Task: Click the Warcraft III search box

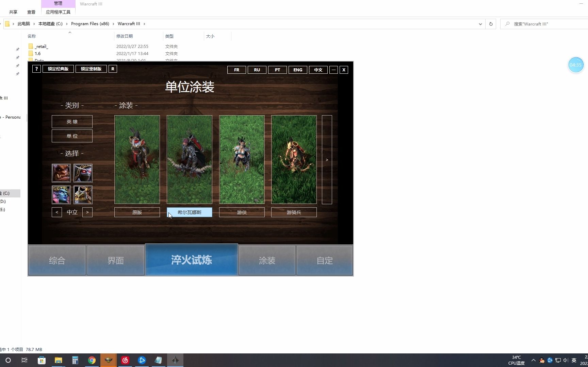Action: (x=544, y=24)
